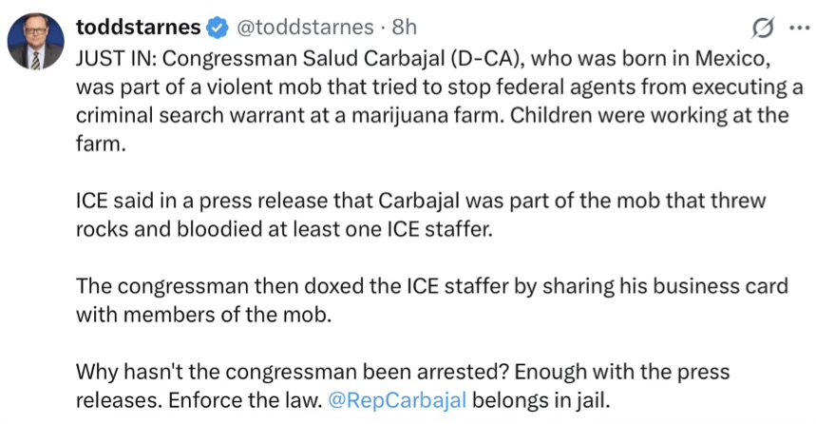
Task: Click 'criminal search warrant at a marijuana' line
Action: (x=432, y=115)
